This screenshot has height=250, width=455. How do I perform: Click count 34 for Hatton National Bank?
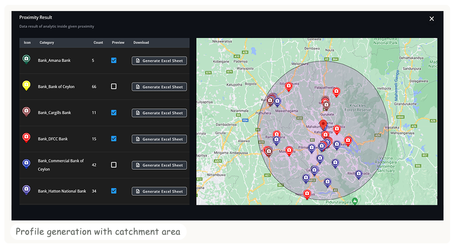point(94,191)
